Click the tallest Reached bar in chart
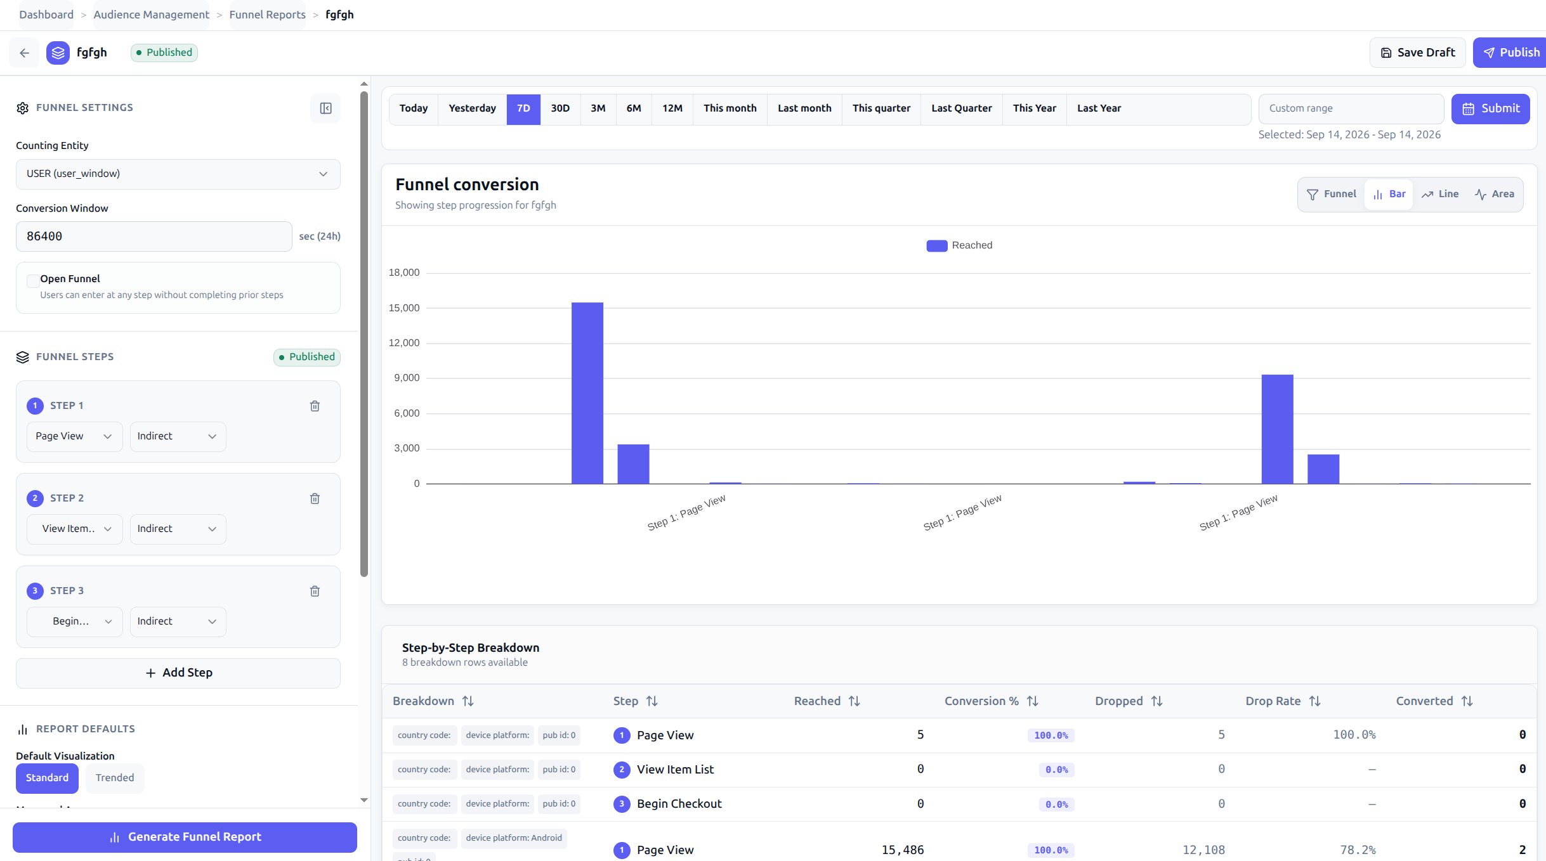 [x=587, y=393]
